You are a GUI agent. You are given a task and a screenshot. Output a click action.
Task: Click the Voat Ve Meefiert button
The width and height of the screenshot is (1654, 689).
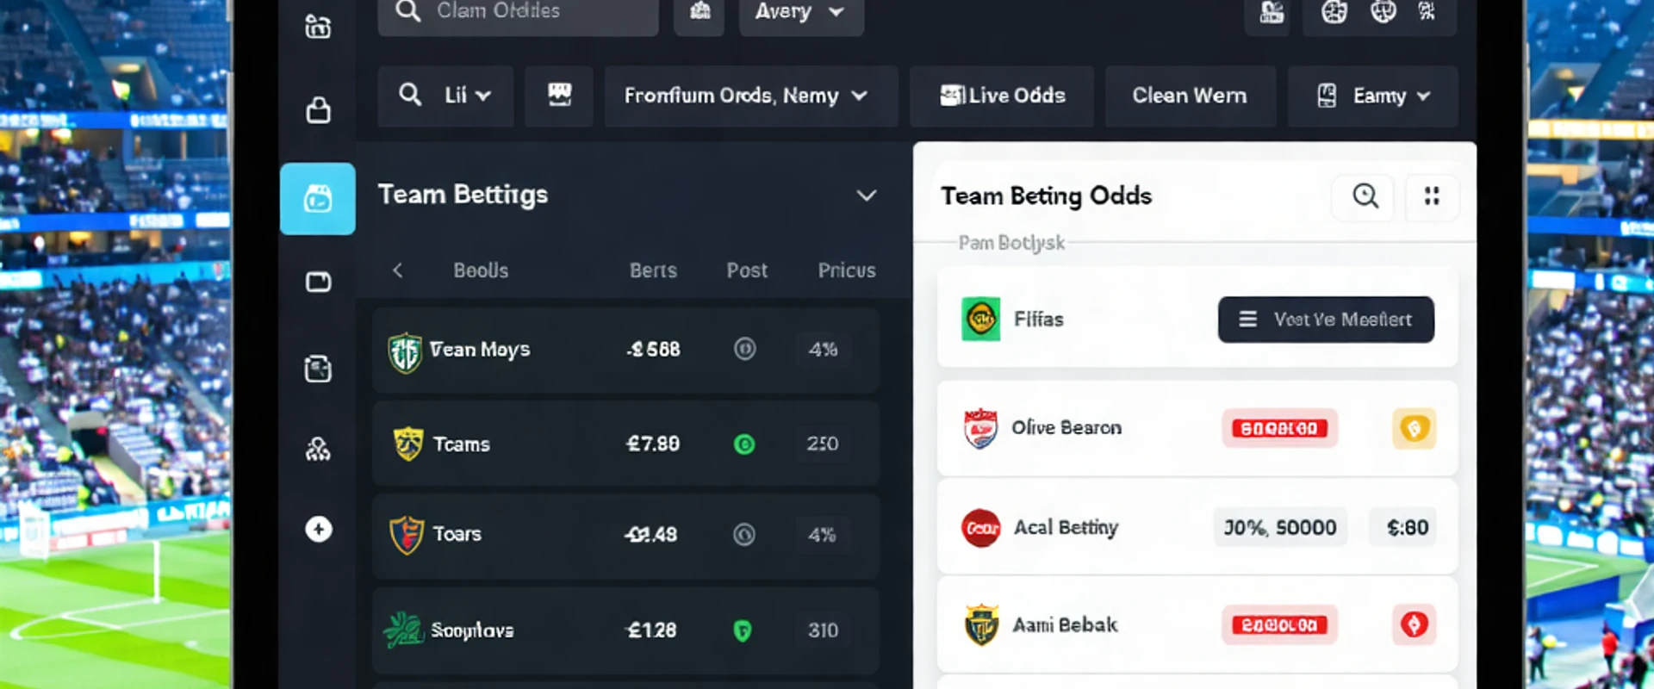click(x=1326, y=320)
